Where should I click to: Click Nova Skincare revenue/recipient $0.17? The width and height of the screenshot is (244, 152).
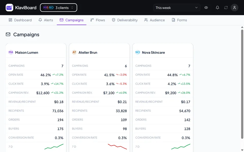click(186, 102)
